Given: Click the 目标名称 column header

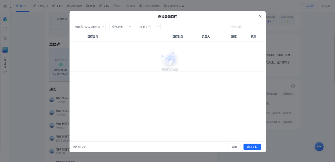Looking at the screenshot, I should pos(93,37).
